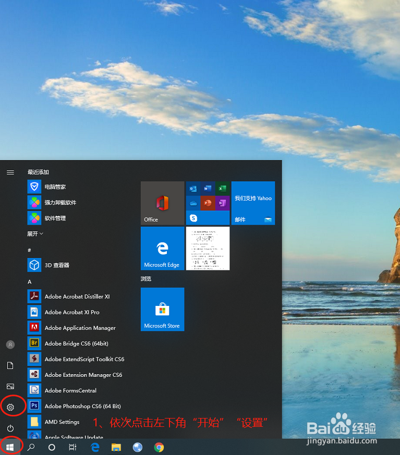
Task: Click the taskbar search magnifier
Action: tap(31, 447)
